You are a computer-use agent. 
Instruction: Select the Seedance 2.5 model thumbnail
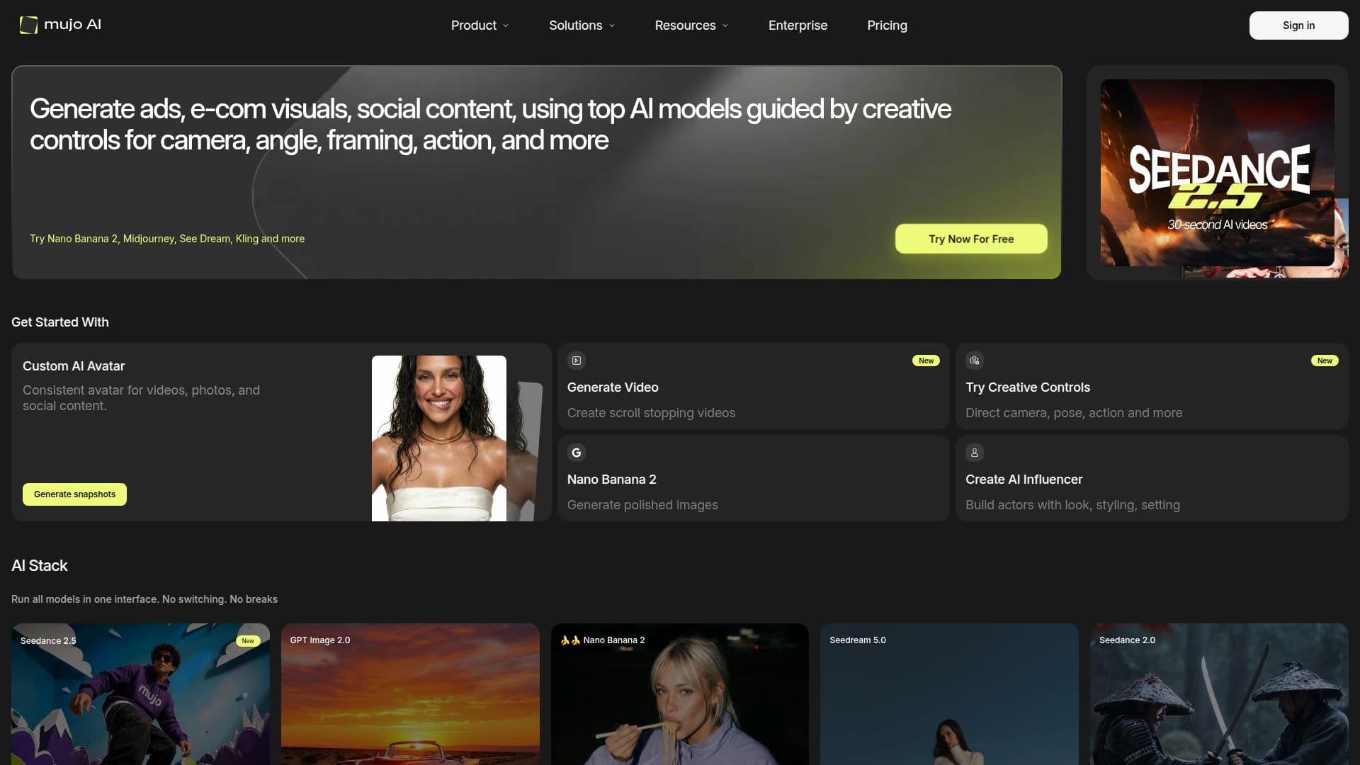click(x=140, y=694)
